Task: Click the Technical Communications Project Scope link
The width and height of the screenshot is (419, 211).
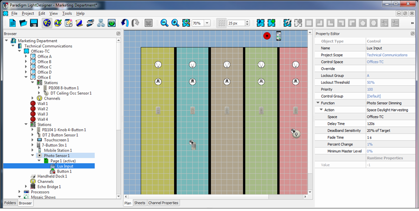Action: [387, 55]
